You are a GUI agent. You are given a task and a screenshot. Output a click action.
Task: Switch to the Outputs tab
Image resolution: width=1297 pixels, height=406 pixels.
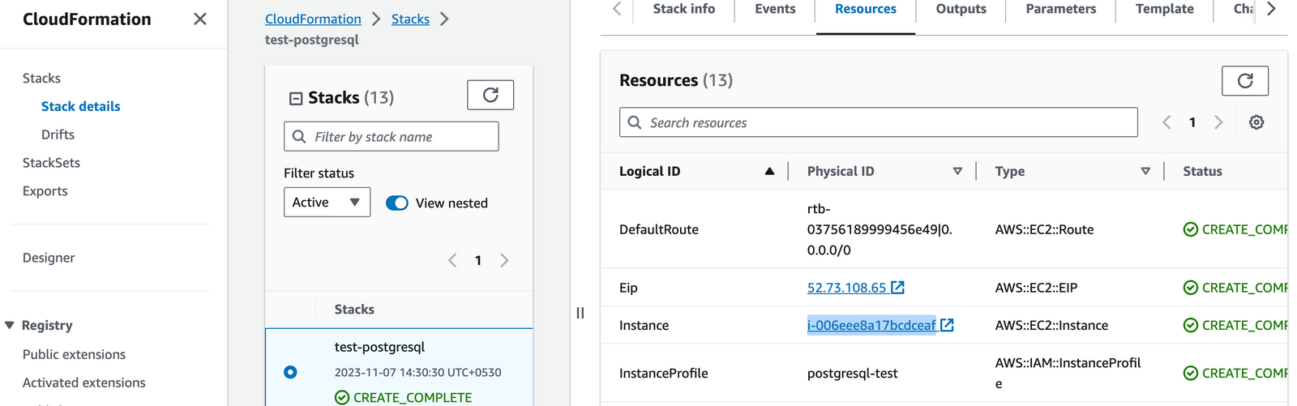961,9
